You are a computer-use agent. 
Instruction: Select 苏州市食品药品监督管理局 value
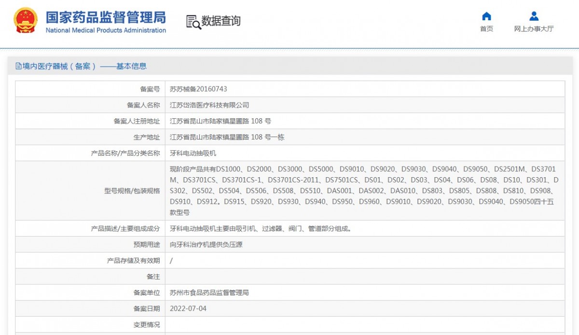tap(209, 293)
